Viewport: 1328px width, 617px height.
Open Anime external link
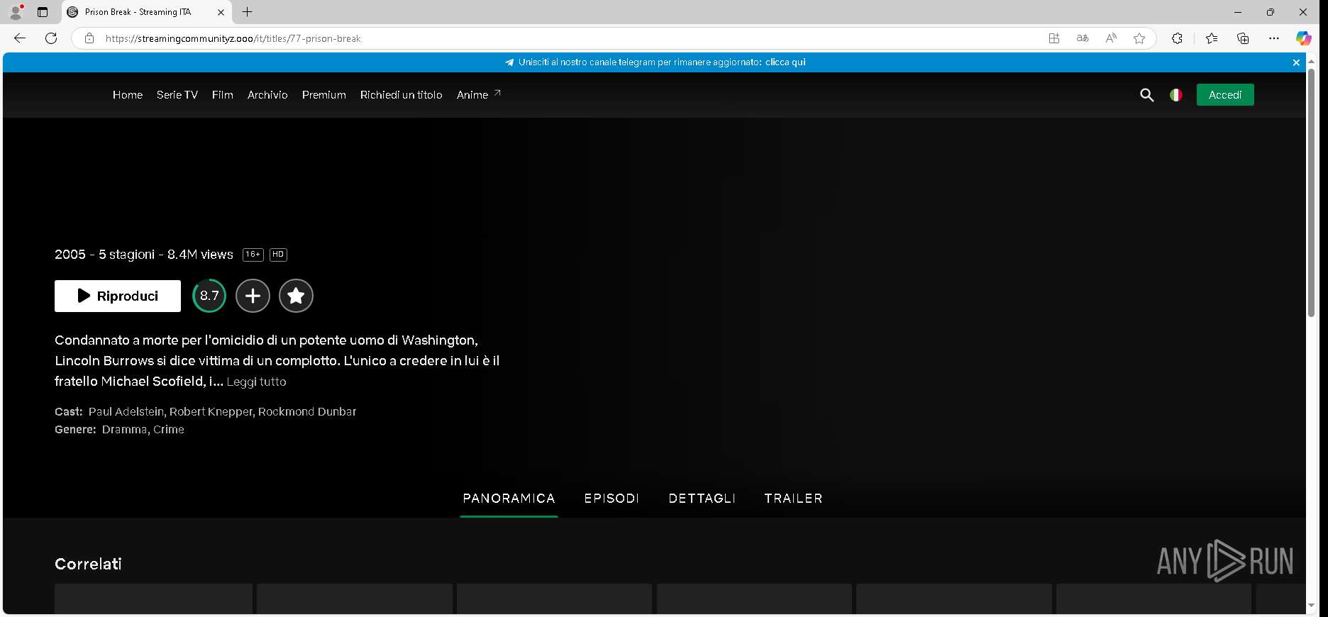coord(479,95)
